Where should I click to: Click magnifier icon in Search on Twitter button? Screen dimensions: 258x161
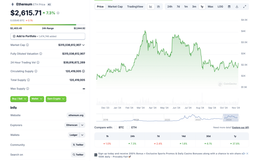[x=74, y=155]
